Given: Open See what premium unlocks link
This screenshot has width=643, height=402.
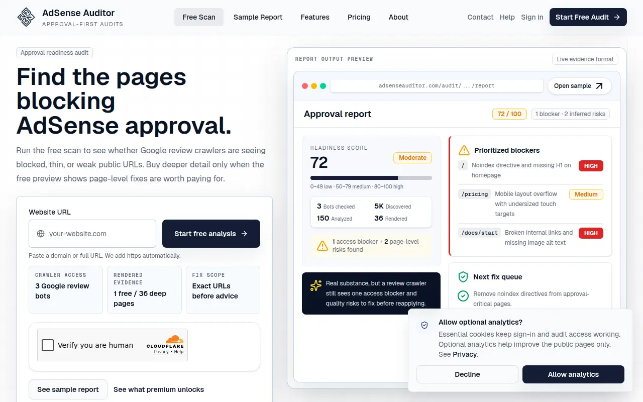Looking at the screenshot, I should [159, 389].
